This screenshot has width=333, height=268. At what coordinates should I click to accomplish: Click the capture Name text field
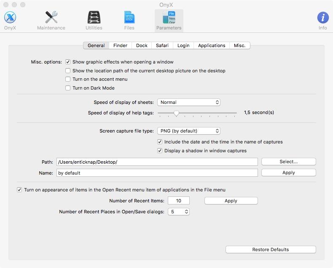[x=157, y=173]
